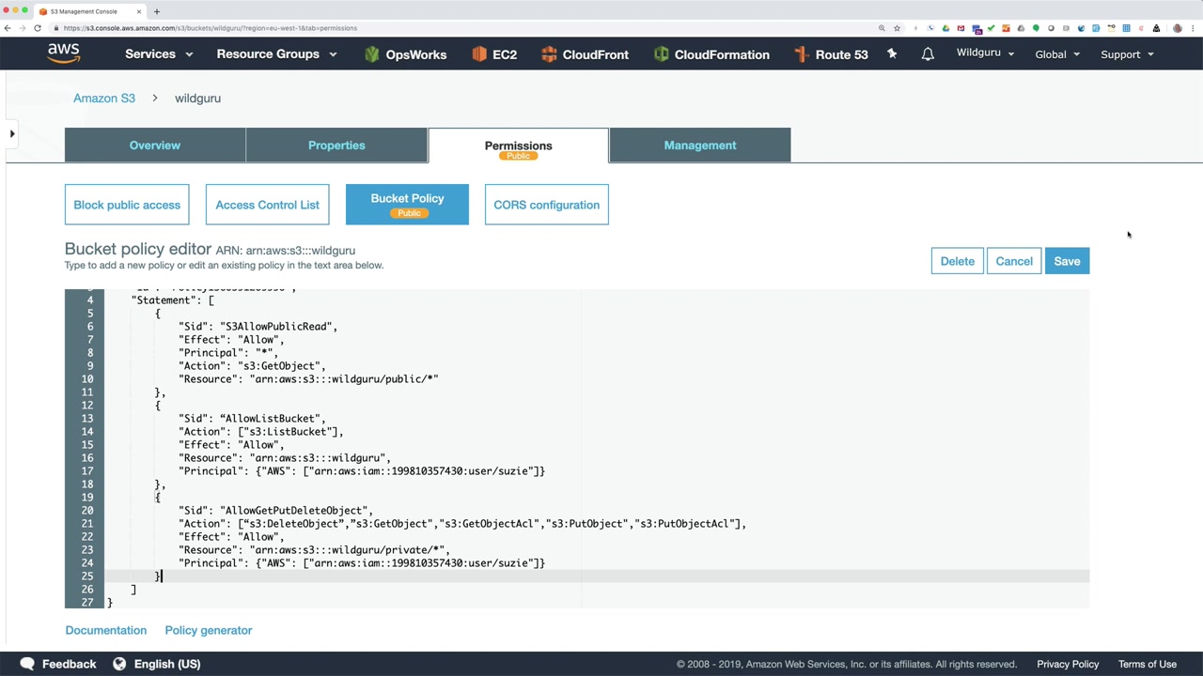Screen dimensions: 1203x676
Task: Select the Bucket Policy section
Action: [407, 205]
